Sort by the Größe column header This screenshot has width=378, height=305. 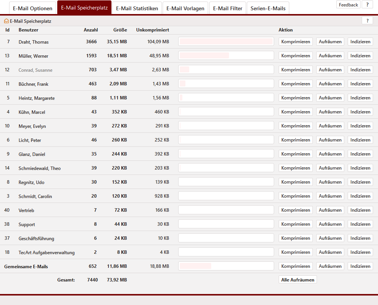tap(120, 30)
